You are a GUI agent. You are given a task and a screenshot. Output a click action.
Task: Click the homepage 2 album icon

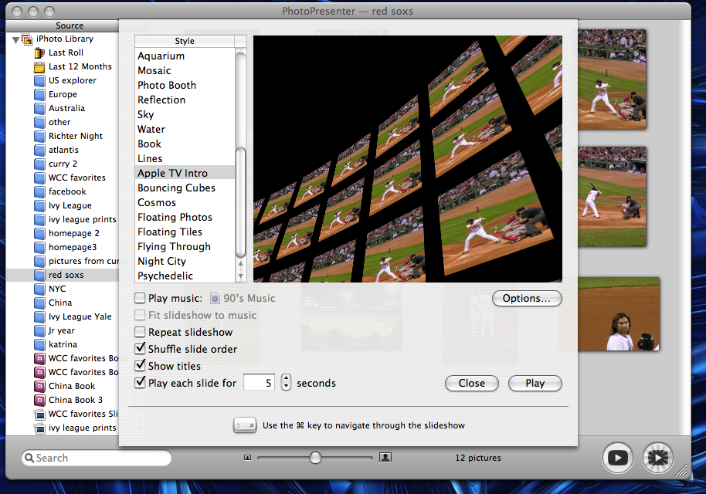pos(39,234)
